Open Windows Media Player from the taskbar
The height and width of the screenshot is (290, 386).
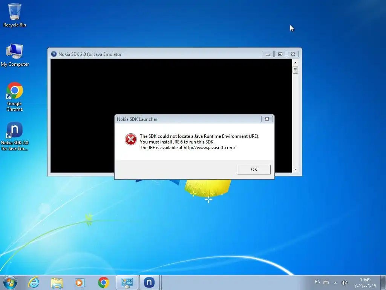[80, 282]
